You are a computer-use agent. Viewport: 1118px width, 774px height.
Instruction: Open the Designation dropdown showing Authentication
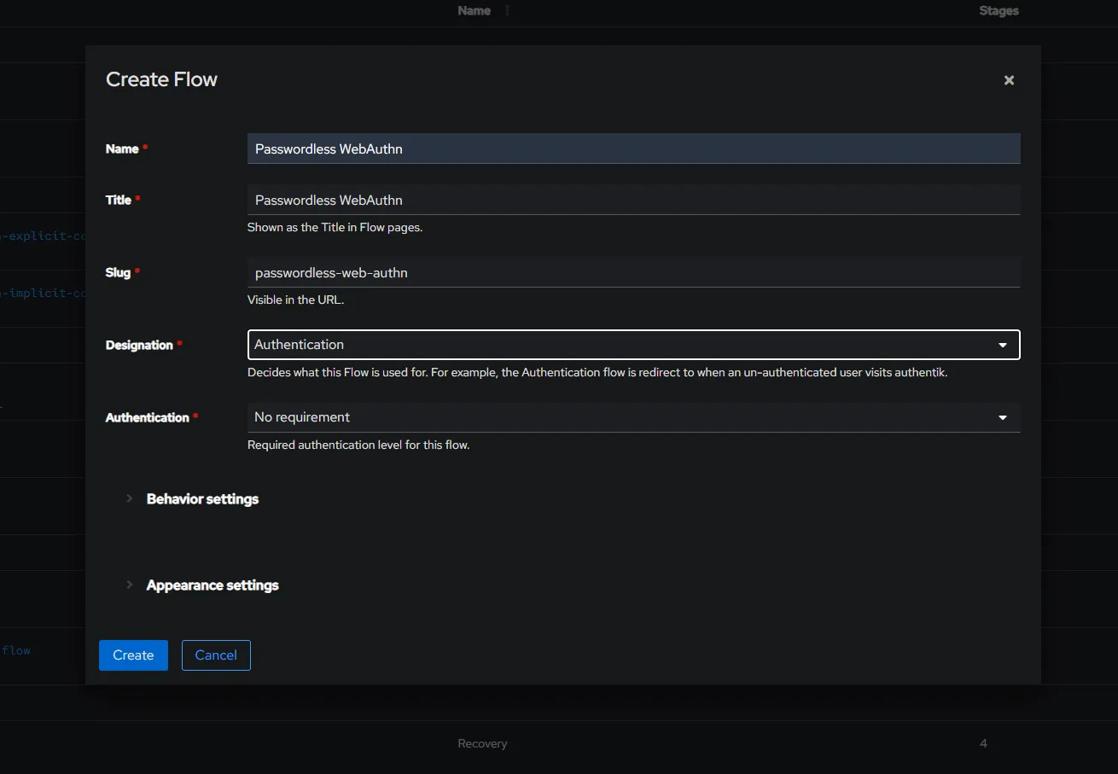[623, 345]
